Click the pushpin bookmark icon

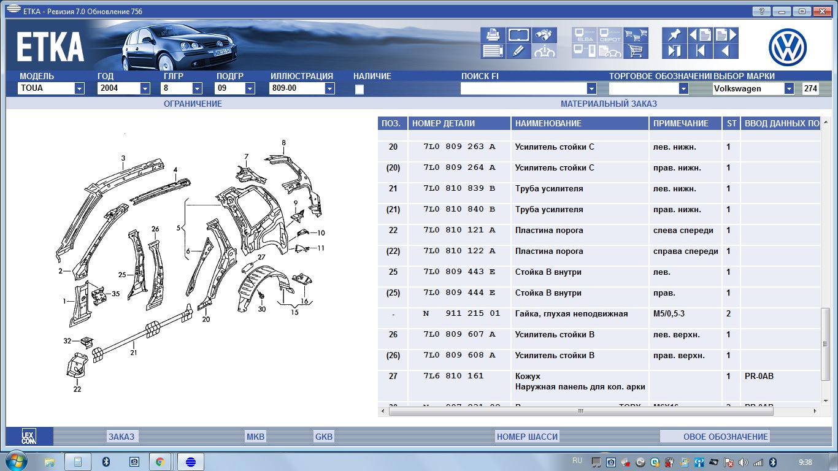tap(674, 35)
